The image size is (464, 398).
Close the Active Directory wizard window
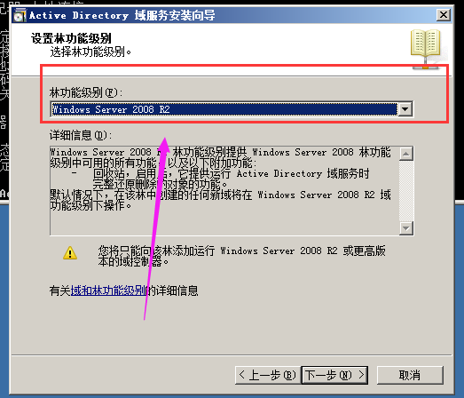tap(444, 15)
